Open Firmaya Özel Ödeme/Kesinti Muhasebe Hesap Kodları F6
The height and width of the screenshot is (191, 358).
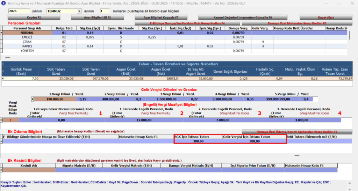[297, 132]
